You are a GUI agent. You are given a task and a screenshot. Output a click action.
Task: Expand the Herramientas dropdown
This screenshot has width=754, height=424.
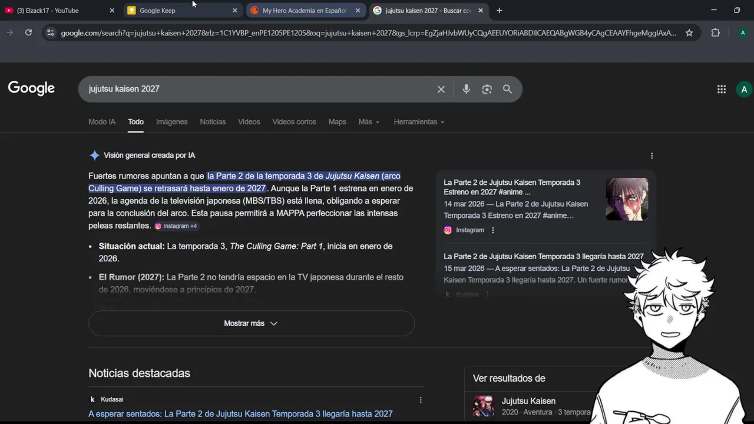pos(419,122)
